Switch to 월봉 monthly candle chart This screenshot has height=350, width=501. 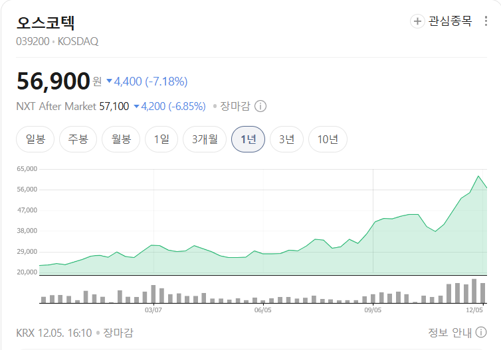(x=121, y=139)
